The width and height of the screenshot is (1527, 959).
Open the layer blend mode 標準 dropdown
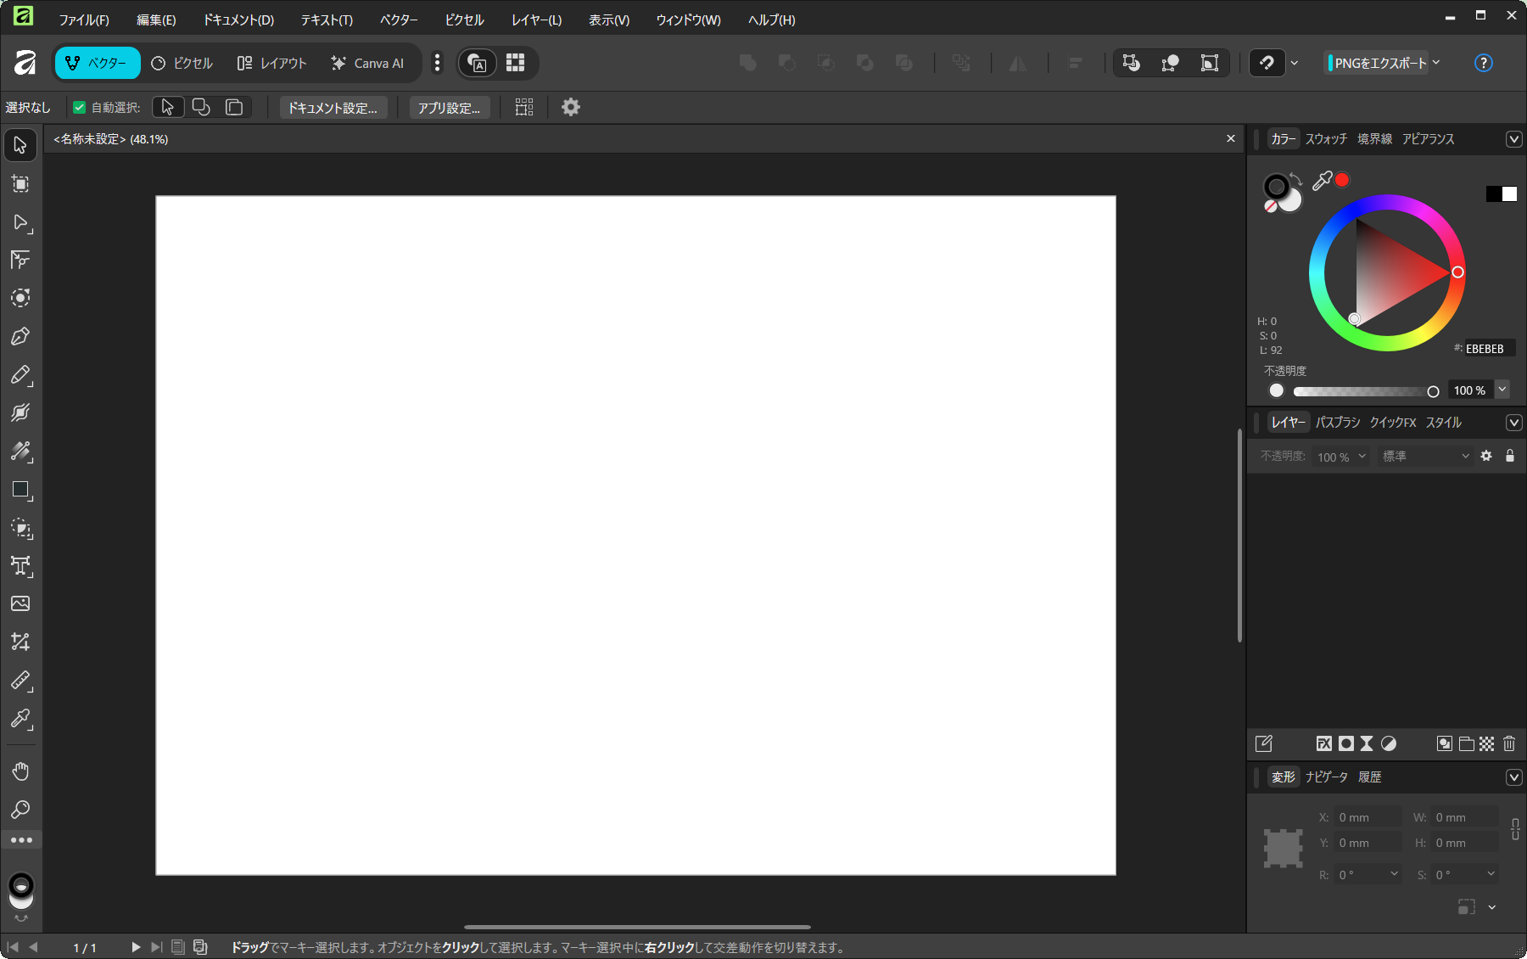click(x=1426, y=457)
